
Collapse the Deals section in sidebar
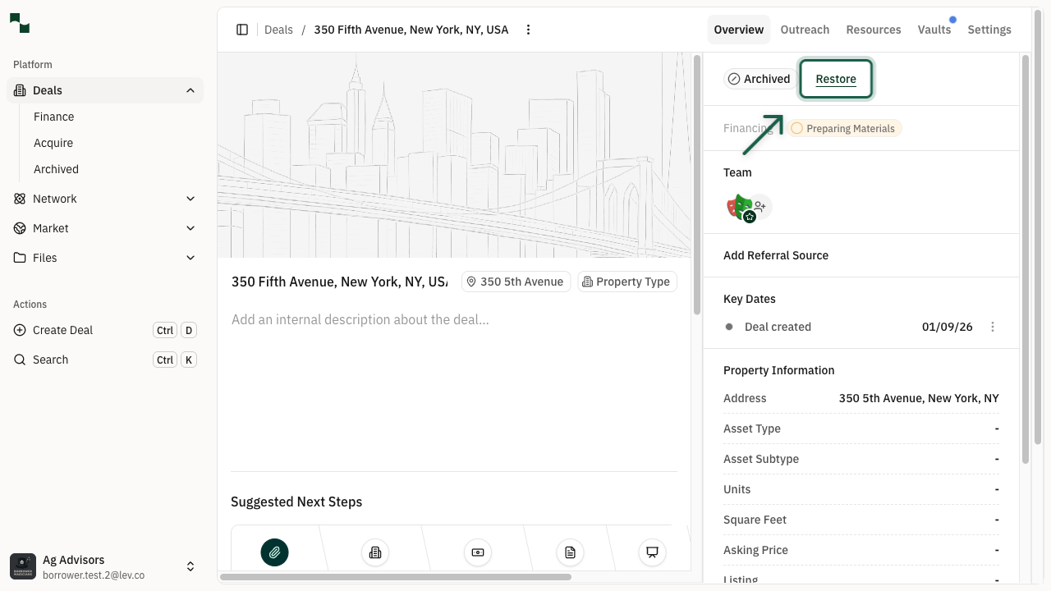point(190,90)
